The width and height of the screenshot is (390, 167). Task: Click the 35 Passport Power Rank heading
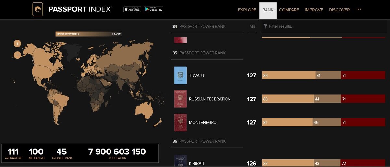(199, 53)
